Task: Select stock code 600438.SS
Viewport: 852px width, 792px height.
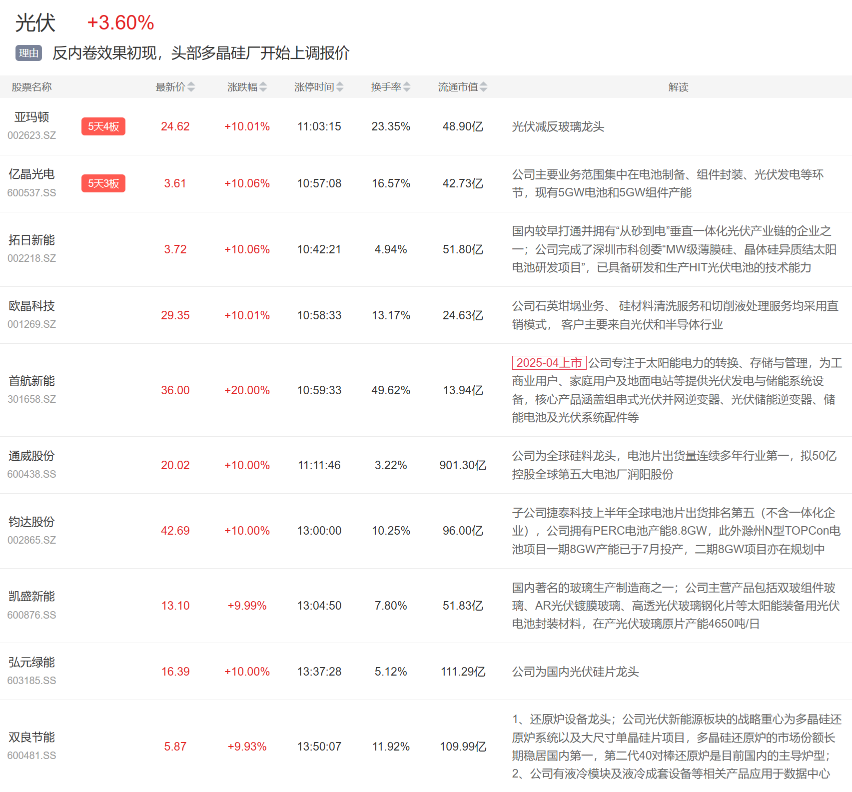Action: 31,474
